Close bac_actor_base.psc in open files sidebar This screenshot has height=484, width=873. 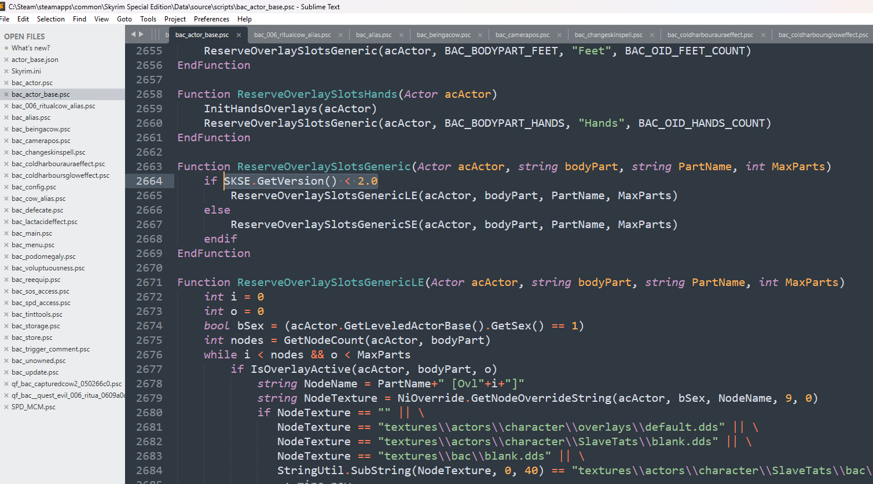(6, 94)
